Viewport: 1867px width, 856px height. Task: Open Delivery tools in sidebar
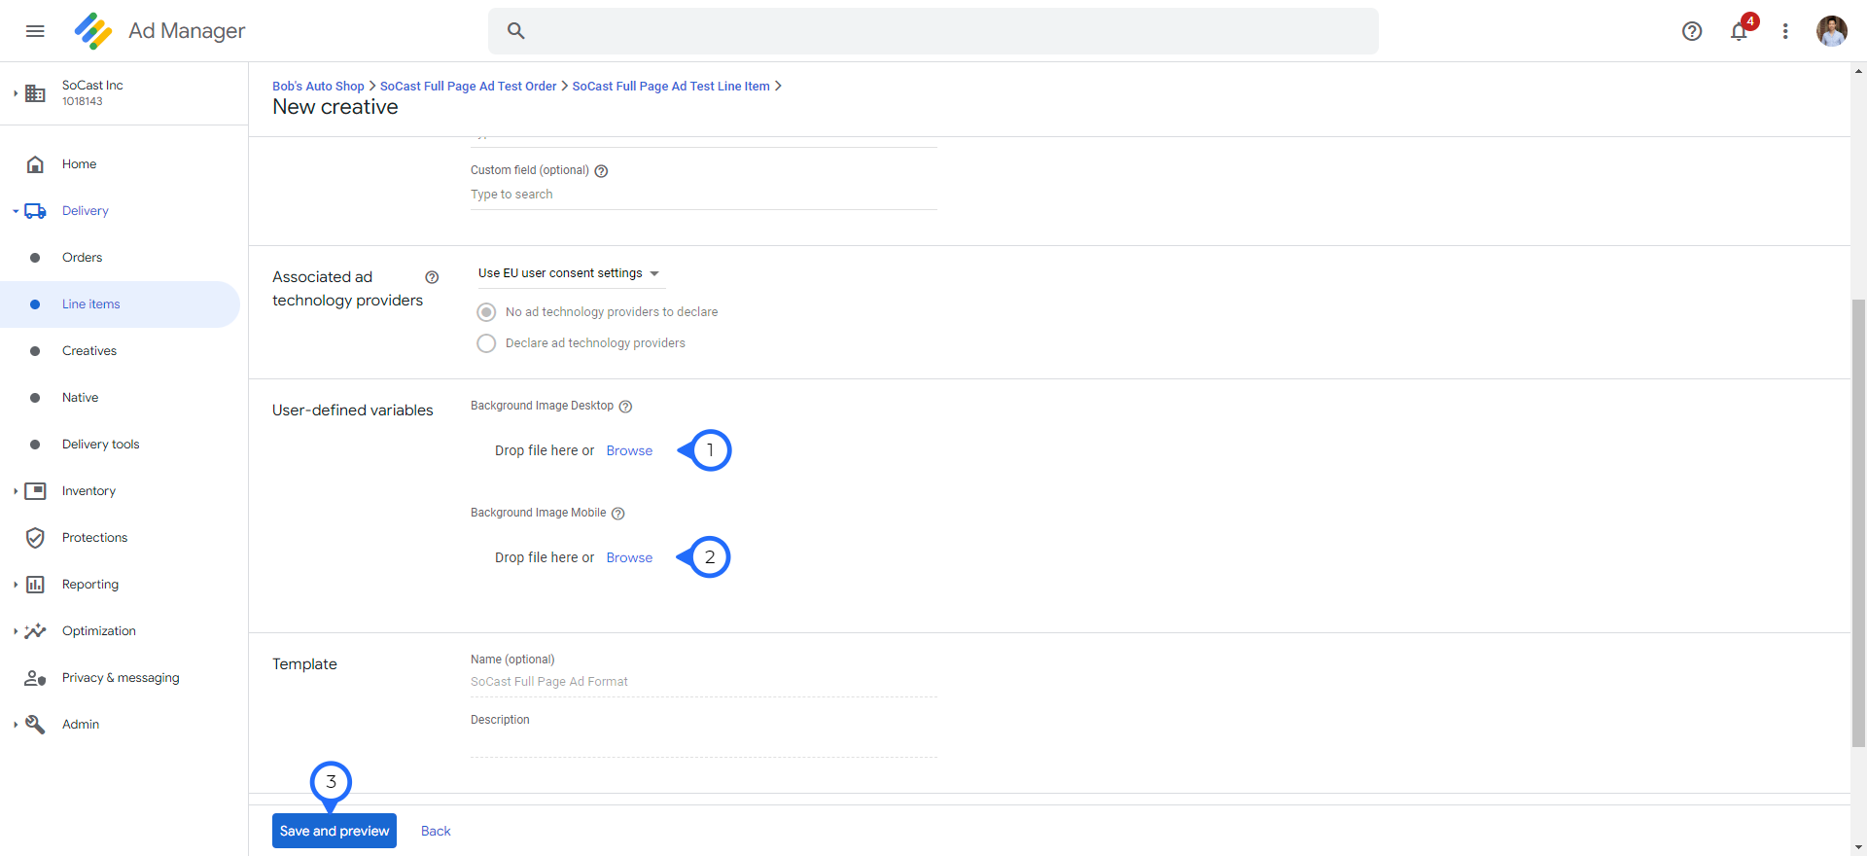coord(100,445)
